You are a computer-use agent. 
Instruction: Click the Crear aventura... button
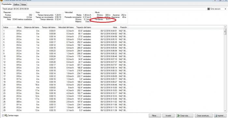pyautogui.click(x=204, y=116)
